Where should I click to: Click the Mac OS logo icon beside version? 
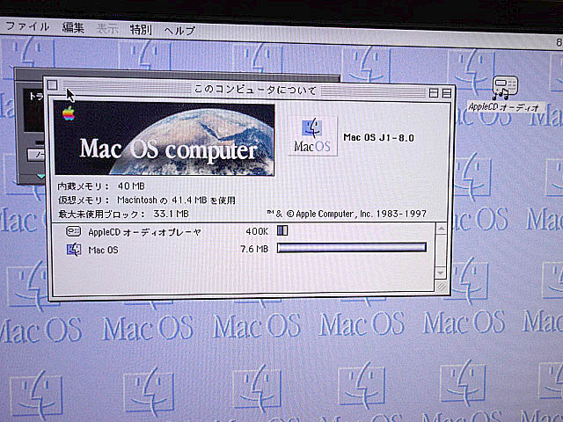pyautogui.click(x=312, y=136)
